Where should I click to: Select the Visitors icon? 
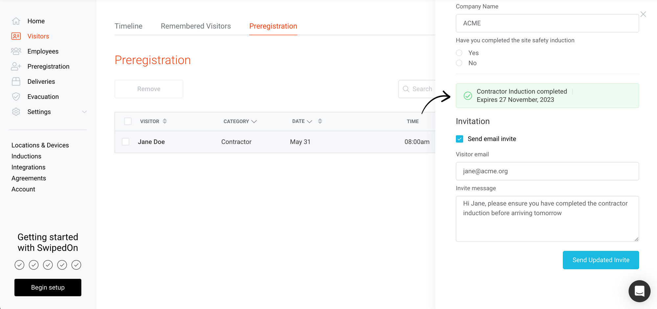click(x=16, y=36)
